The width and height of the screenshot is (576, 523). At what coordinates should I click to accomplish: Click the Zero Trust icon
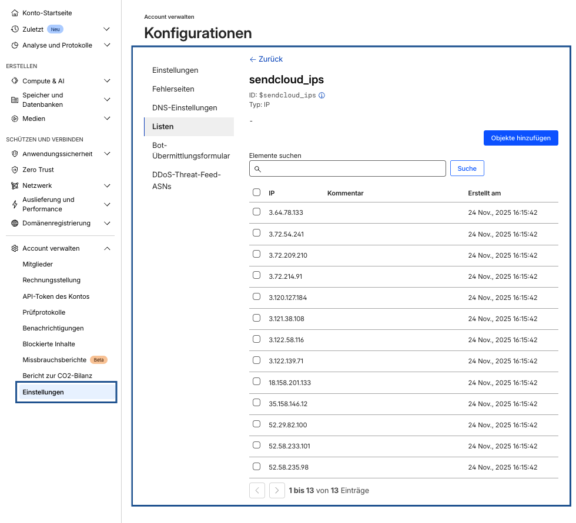pos(15,170)
